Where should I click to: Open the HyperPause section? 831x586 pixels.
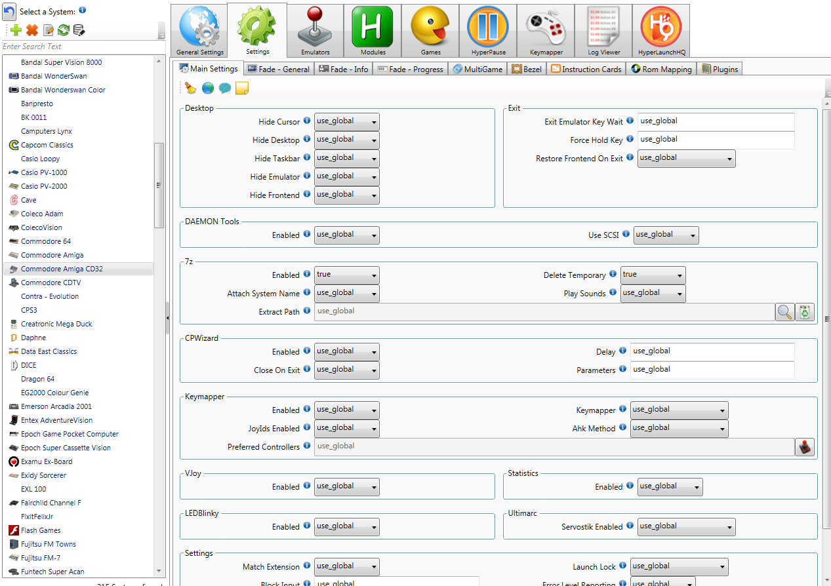point(488,30)
